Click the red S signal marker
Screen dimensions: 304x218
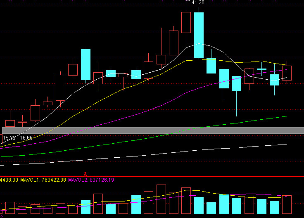click(x=85, y=174)
